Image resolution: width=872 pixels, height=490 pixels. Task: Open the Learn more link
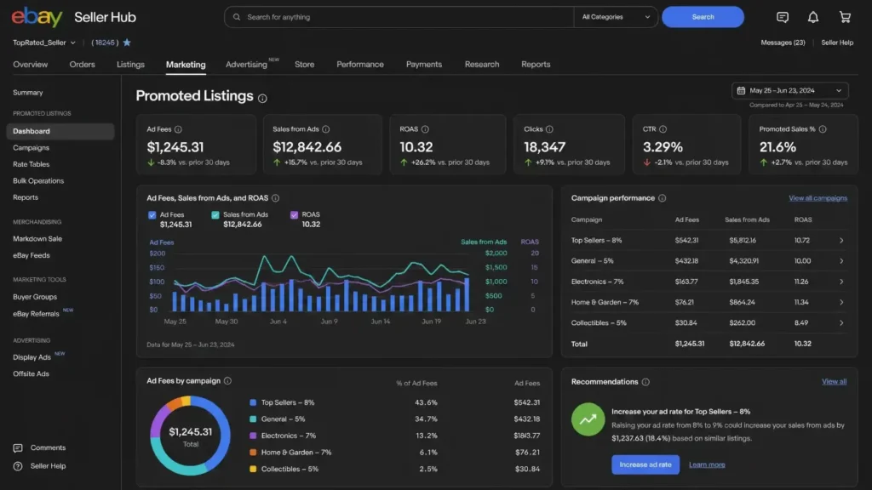tap(707, 465)
